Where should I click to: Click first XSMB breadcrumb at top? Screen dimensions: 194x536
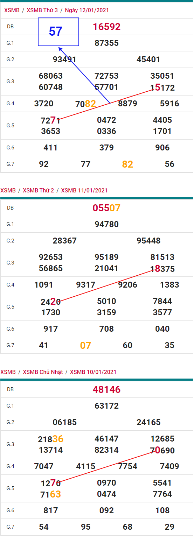[x=12, y=10]
